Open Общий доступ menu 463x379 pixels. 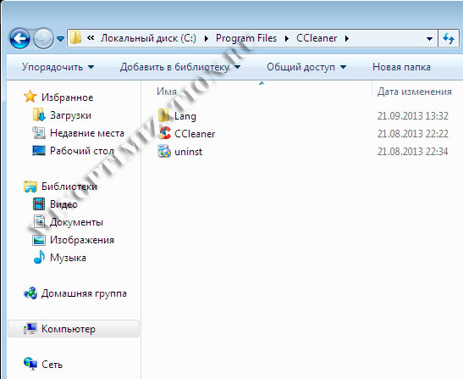(306, 67)
